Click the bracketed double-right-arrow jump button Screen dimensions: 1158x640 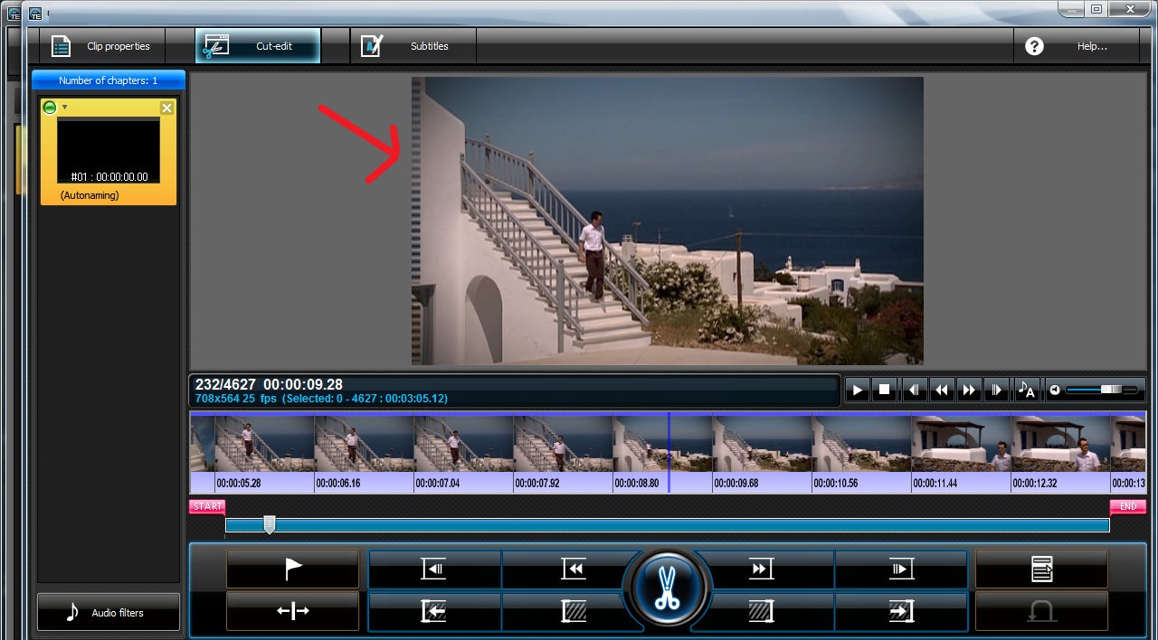click(761, 569)
